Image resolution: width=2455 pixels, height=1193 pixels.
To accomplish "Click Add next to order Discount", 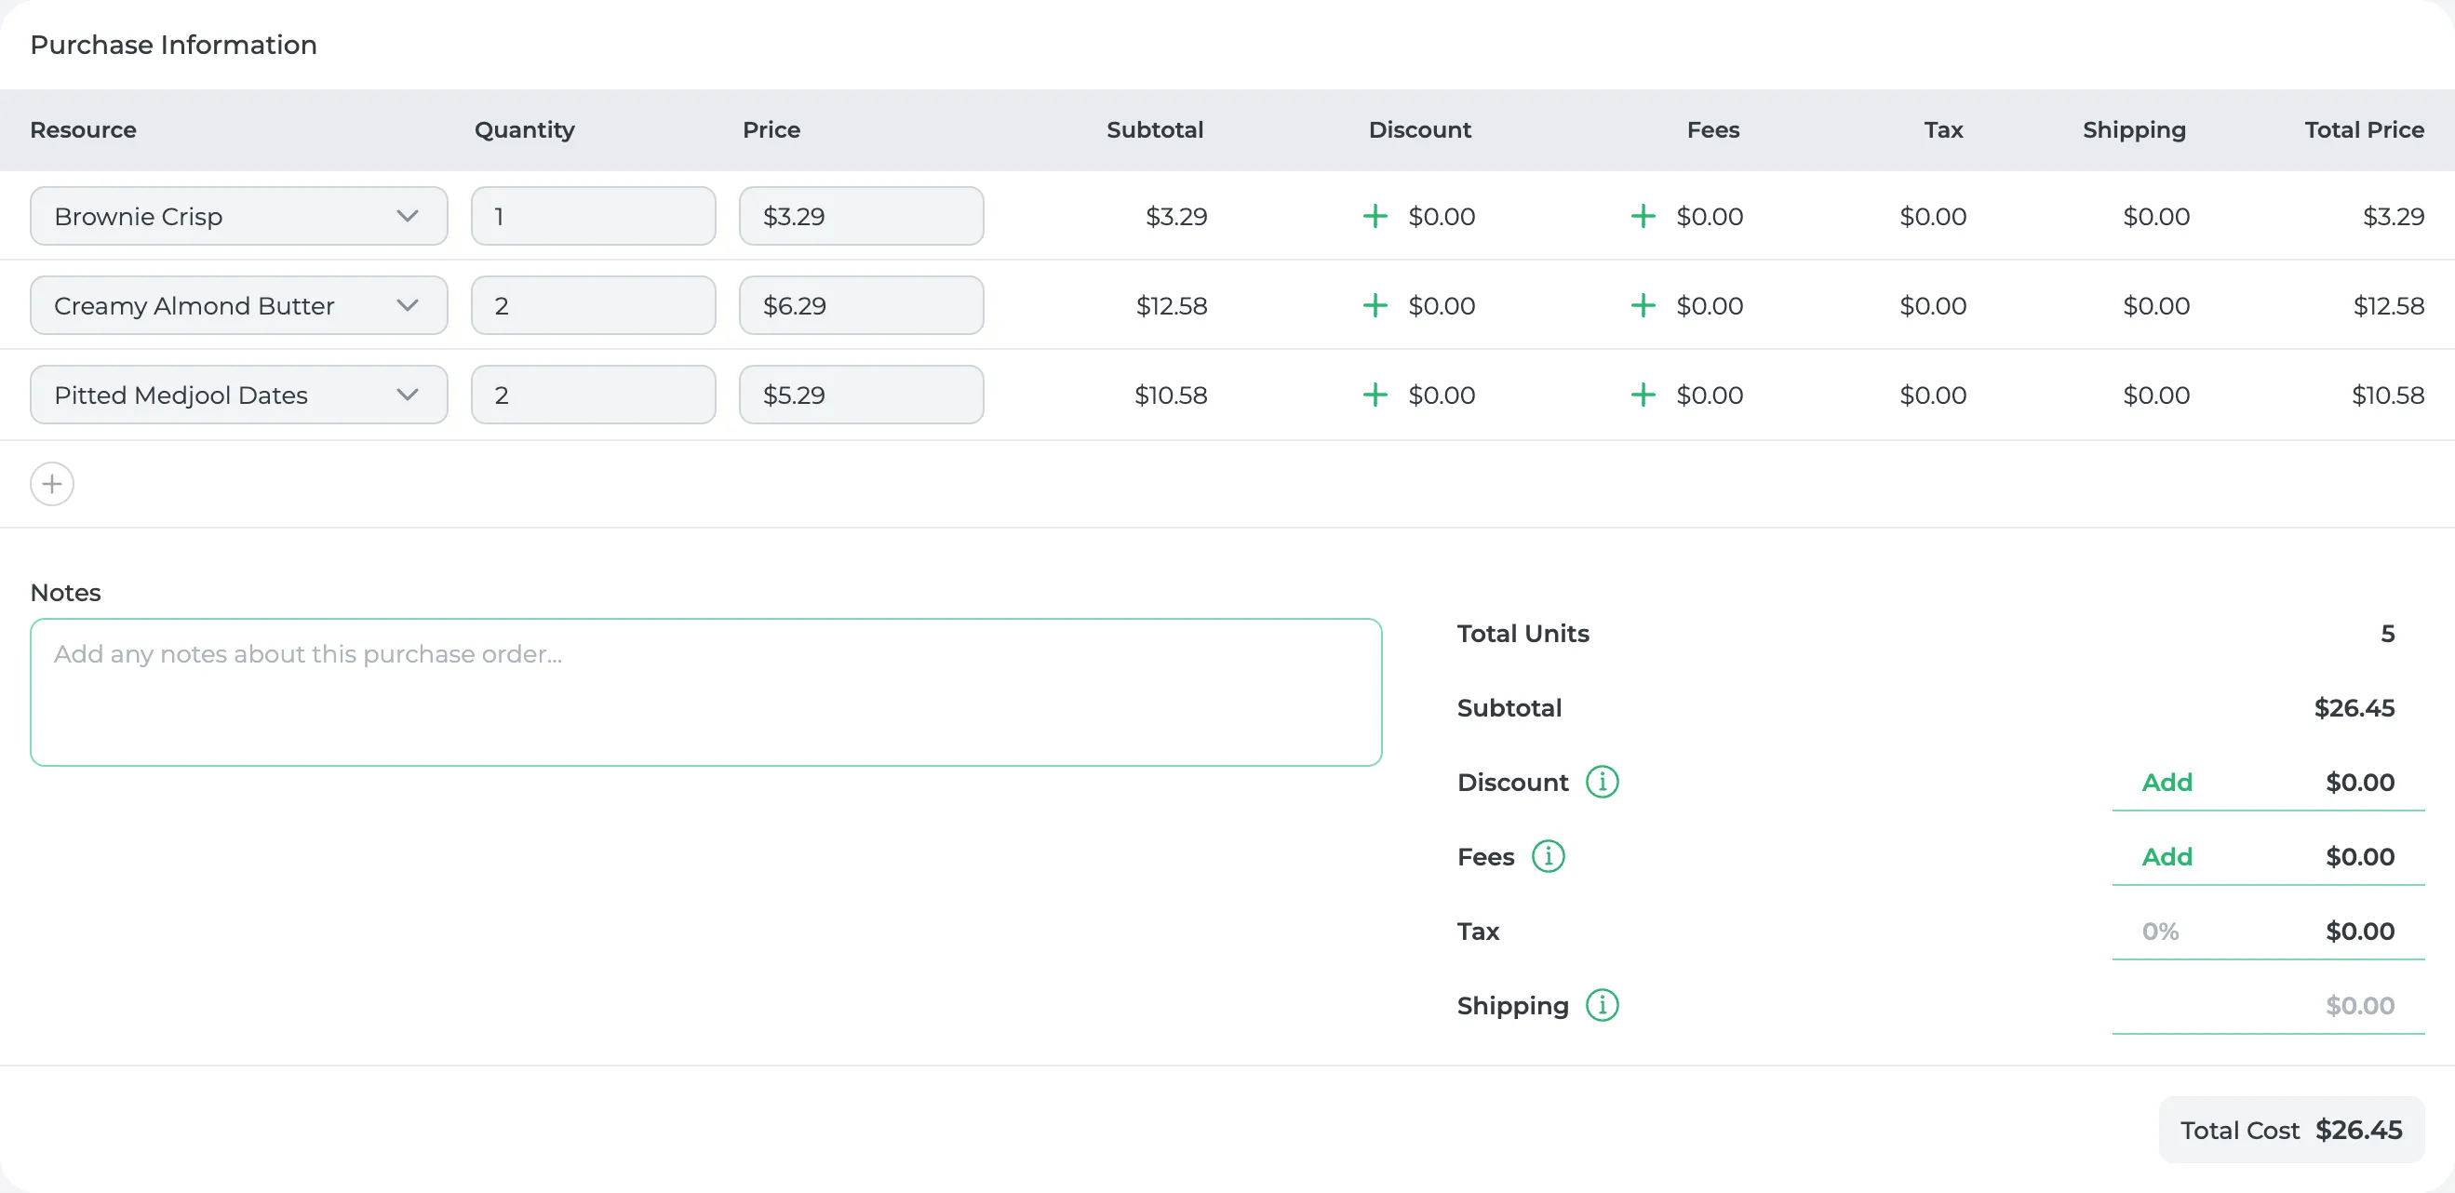I will click(2167, 783).
